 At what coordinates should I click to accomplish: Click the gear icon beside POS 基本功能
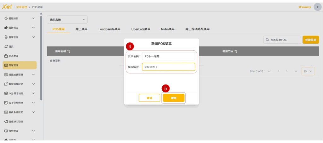click(6, 93)
